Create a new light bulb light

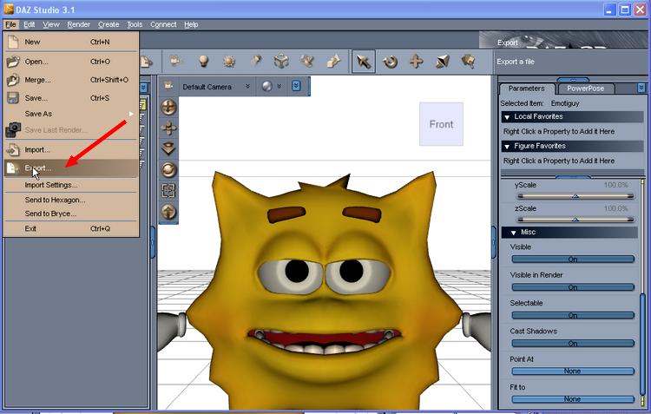[203, 62]
